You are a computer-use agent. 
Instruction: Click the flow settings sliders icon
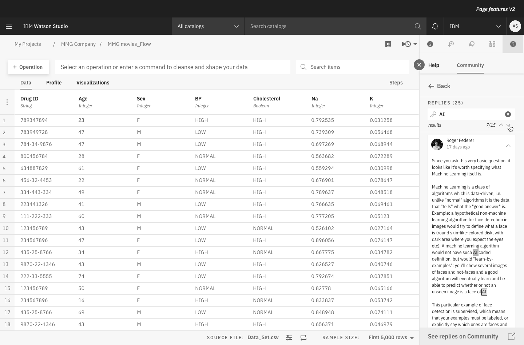289,338
